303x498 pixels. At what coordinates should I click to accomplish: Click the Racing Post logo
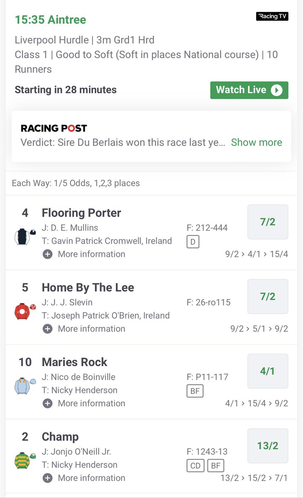pos(54,128)
